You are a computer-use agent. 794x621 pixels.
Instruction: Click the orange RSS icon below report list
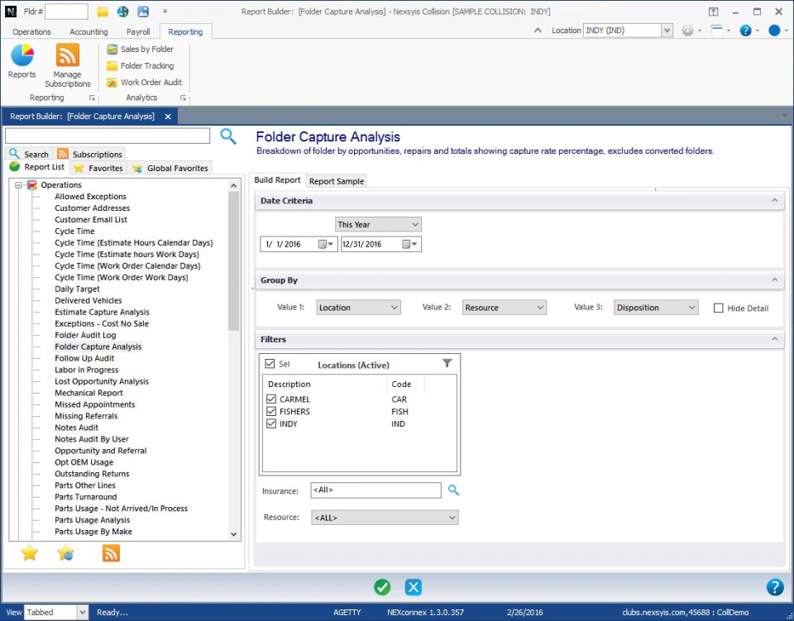point(111,553)
